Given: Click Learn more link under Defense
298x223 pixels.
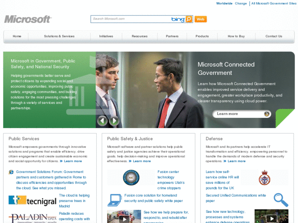Looking at the screenshot, I should (x=237, y=161).
